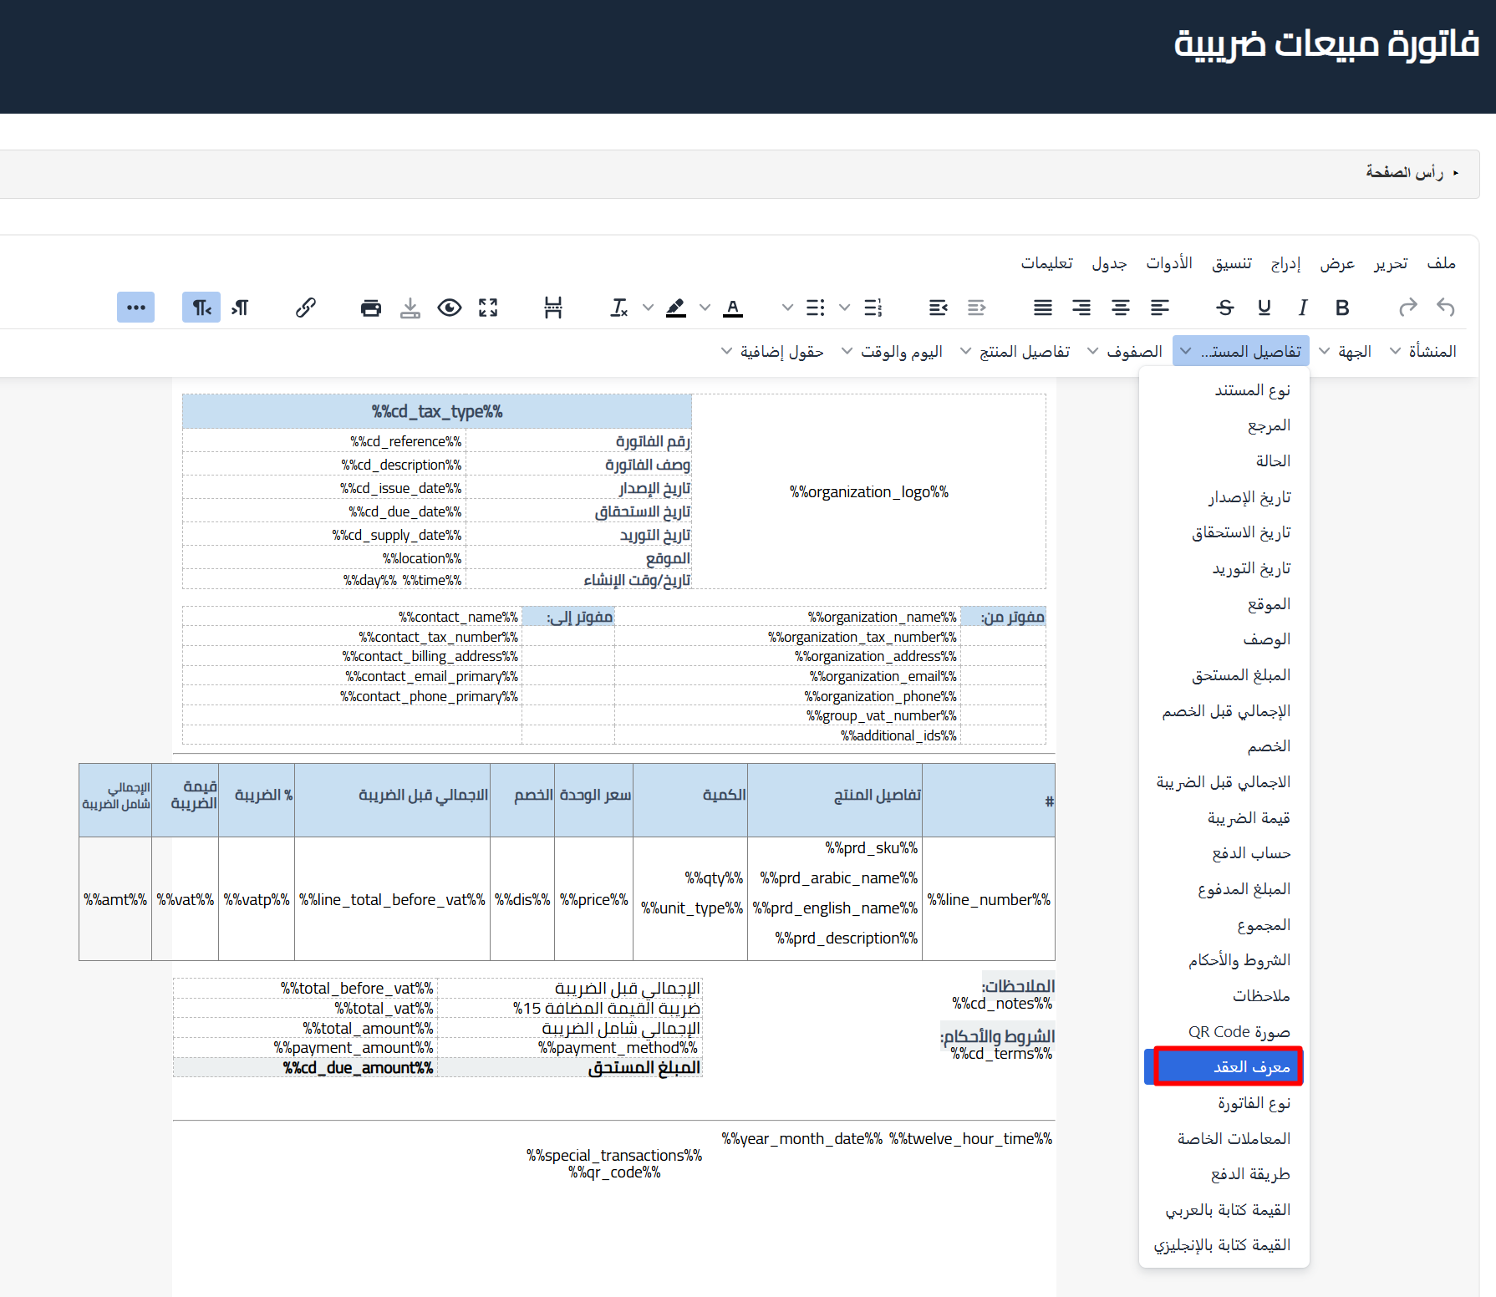Open the bullet list style dropdown arrow
1496x1297 pixels.
tap(787, 308)
